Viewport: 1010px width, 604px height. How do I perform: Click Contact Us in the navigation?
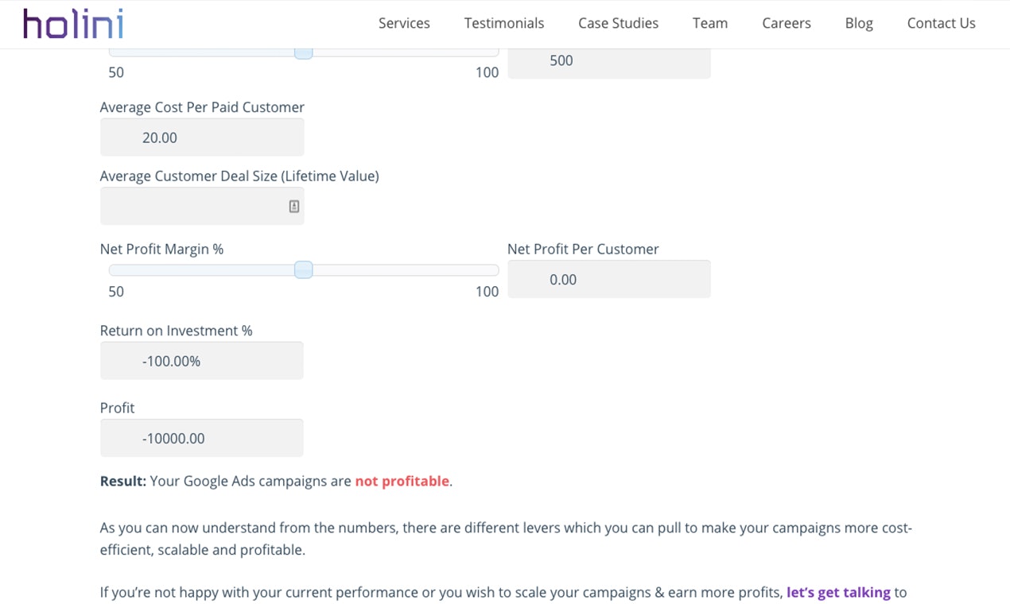(941, 23)
